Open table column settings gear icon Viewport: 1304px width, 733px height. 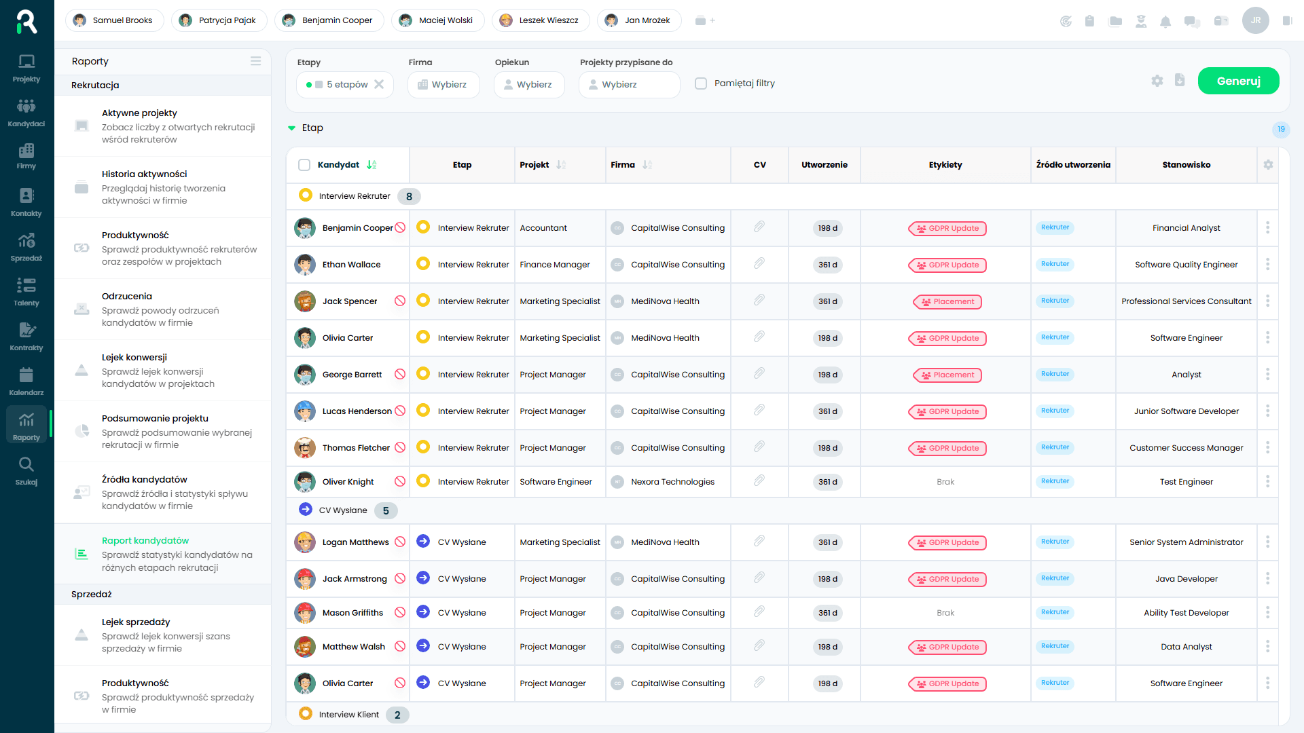coord(1268,164)
